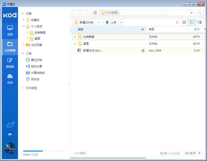Image resolution: width=207 pixels, height=161 pixels.
Task: Open the sort order icon in toolbar
Action: click(x=177, y=22)
